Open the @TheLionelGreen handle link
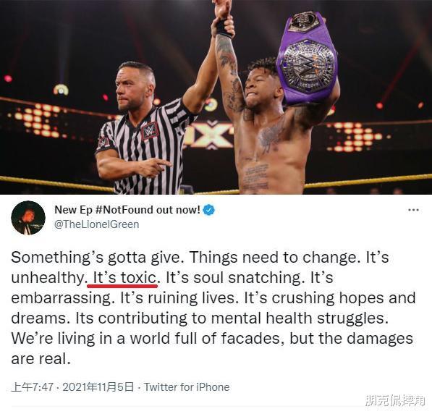The image size is (432, 414). [x=97, y=224]
